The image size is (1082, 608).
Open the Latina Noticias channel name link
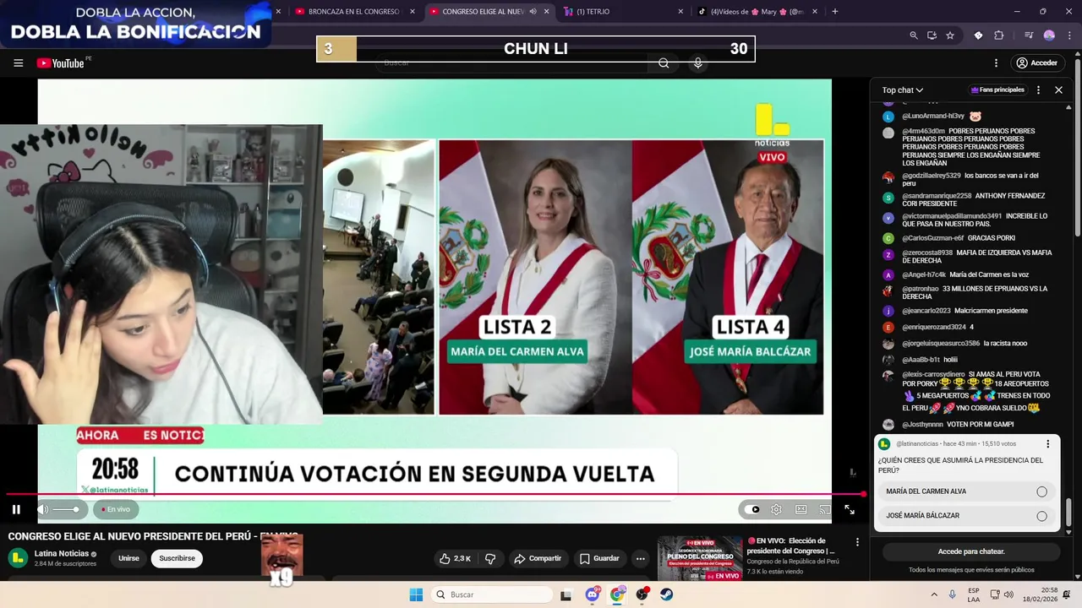pyautogui.click(x=62, y=553)
